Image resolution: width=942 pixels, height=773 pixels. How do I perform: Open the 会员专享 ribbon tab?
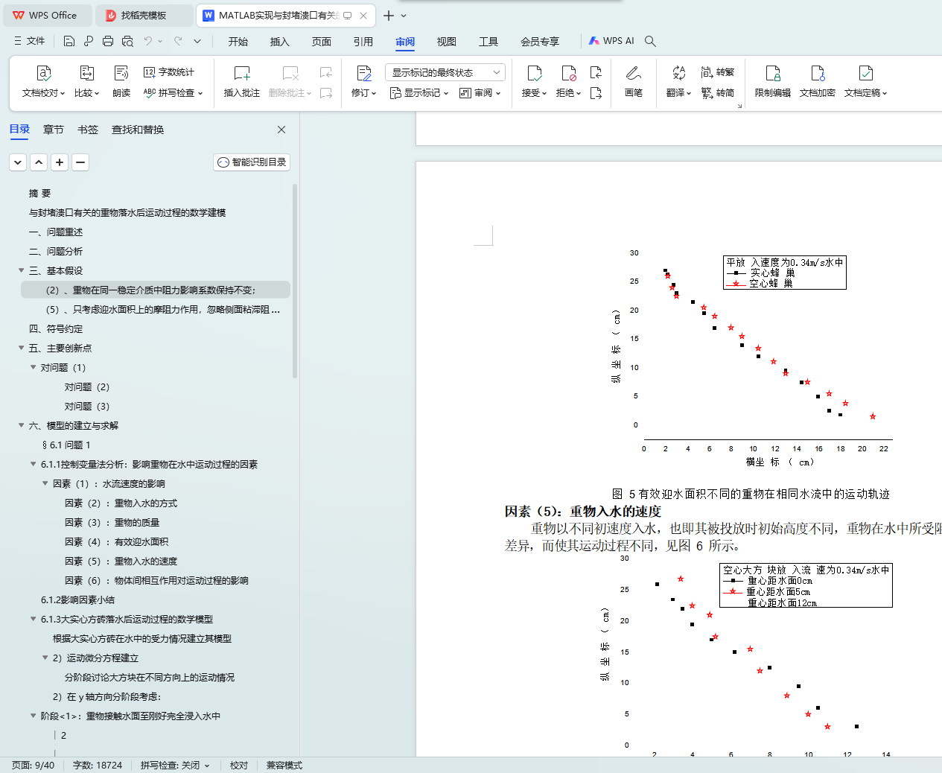tap(540, 42)
